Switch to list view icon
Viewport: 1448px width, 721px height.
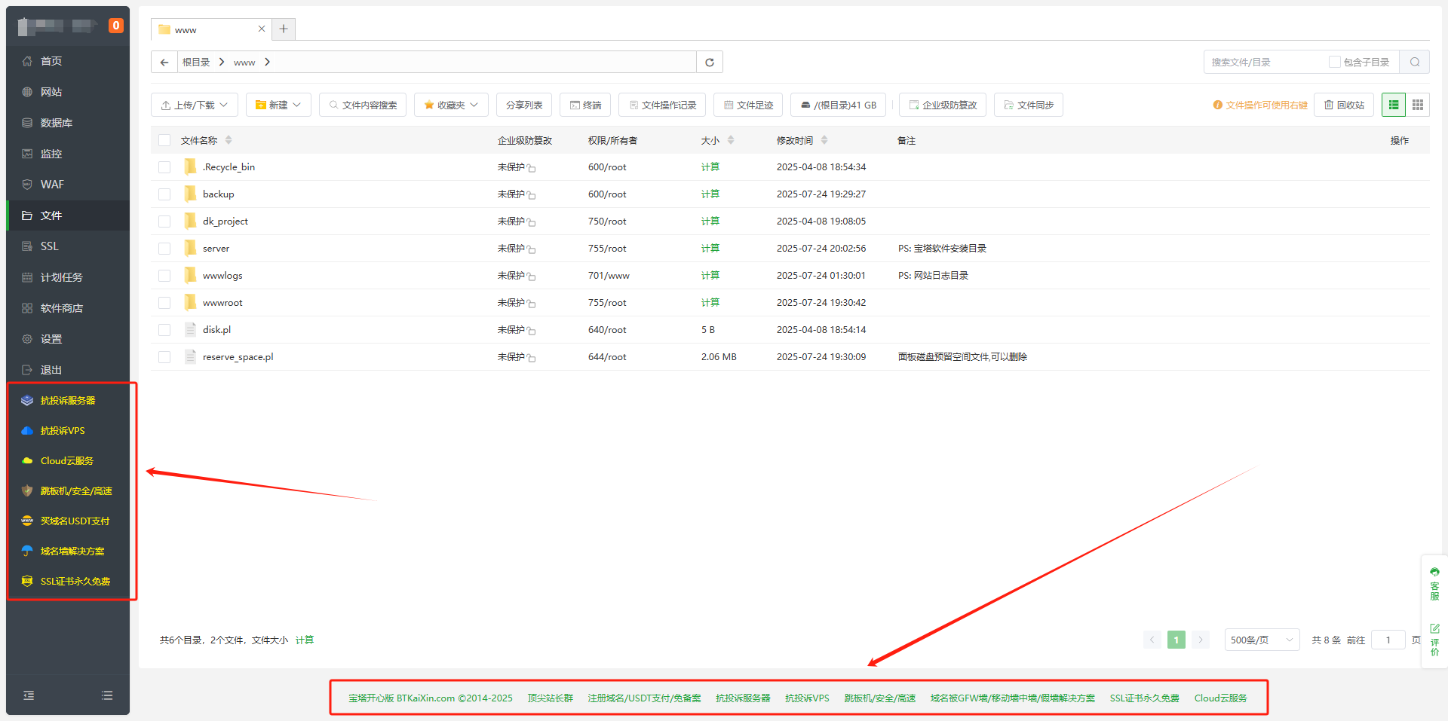click(1394, 105)
